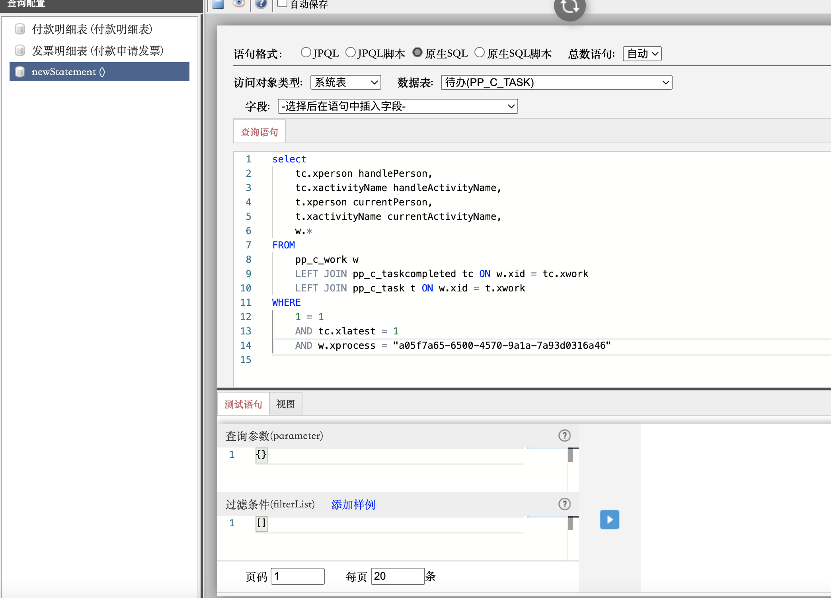This screenshot has height=598, width=831.
Task: Click the parameter editor scrollbar thumb
Action: pyautogui.click(x=570, y=455)
